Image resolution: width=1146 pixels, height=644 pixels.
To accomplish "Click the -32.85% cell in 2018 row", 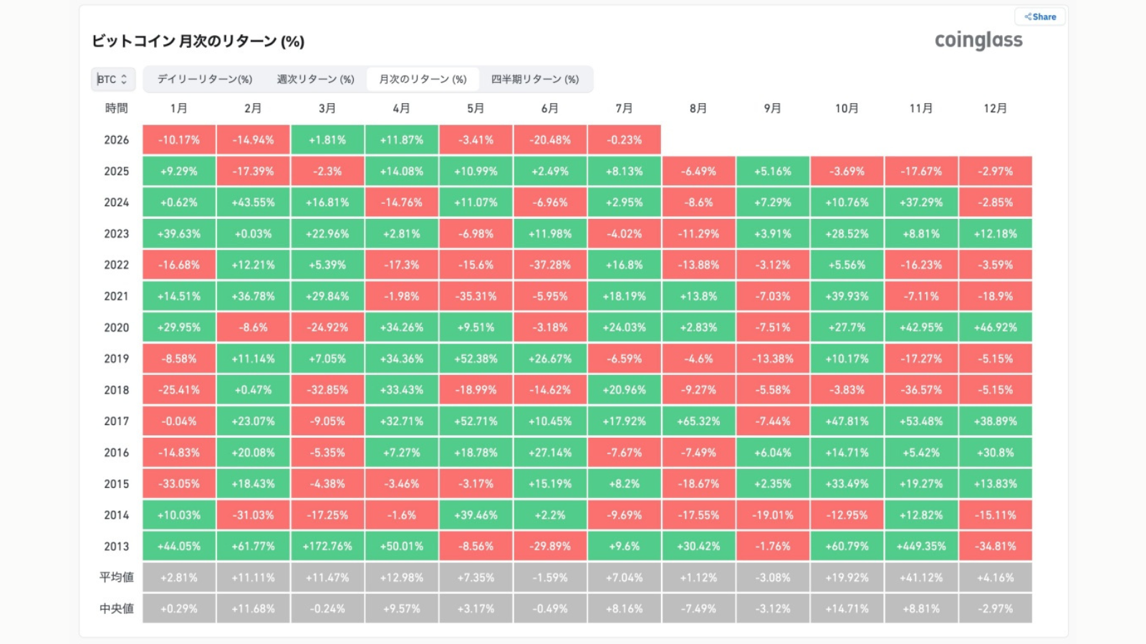I will click(x=327, y=390).
